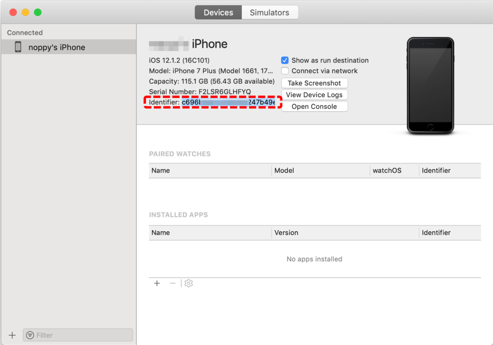Click the No apps installed text

tap(314, 259)
